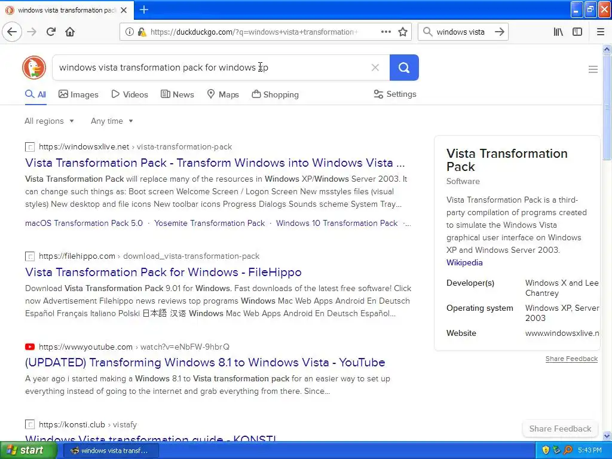Screen dimensions: 612x459
Task: Open Yosemite Transformation Pack sitelink
Action: tap(209, 224)
